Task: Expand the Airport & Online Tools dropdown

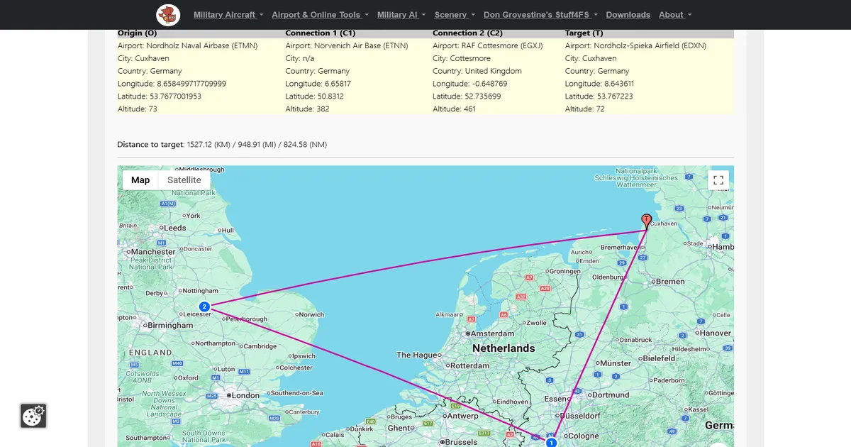Action: point(321,15)
